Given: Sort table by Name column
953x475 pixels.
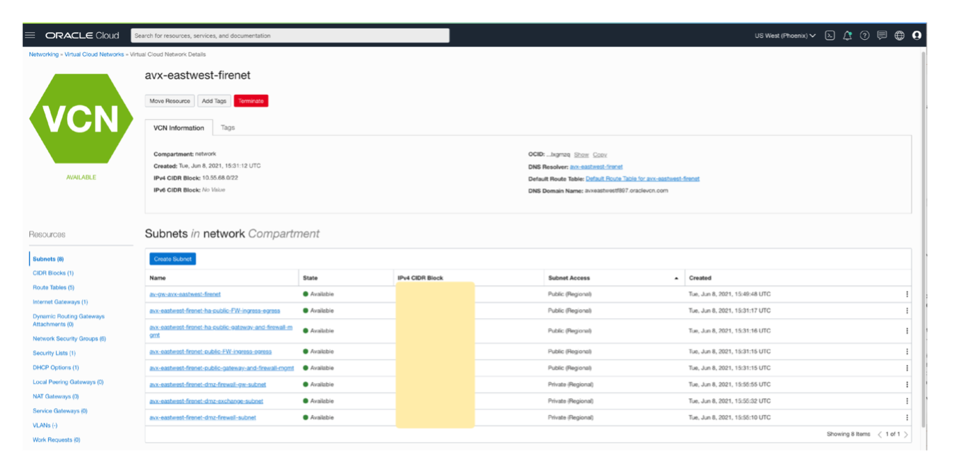Looking at the screenshot, I should click(x=222, y=278).
